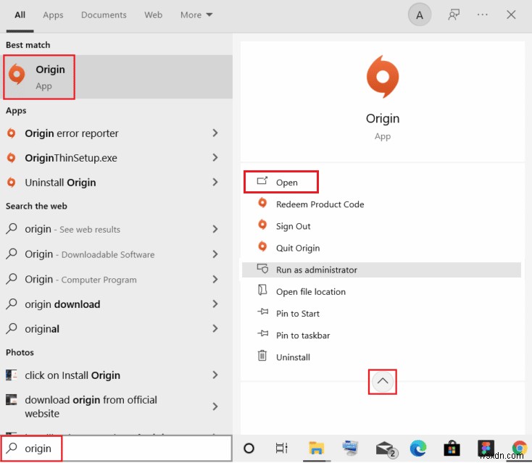The image size is (532, 463).
Task: Switch to the All tab
Action: [x=20, y=15]
